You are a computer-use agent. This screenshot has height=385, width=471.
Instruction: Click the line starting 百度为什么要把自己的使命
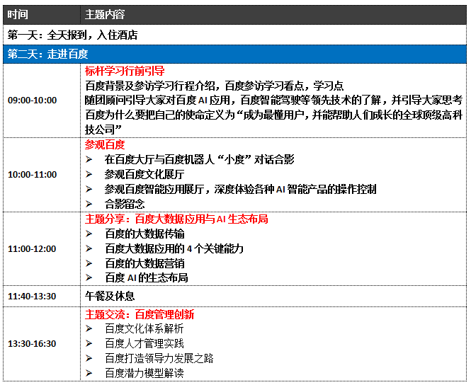273,115
